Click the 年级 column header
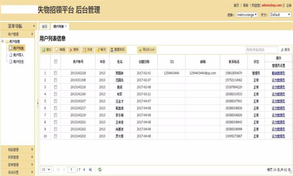 tap(103, 62)
